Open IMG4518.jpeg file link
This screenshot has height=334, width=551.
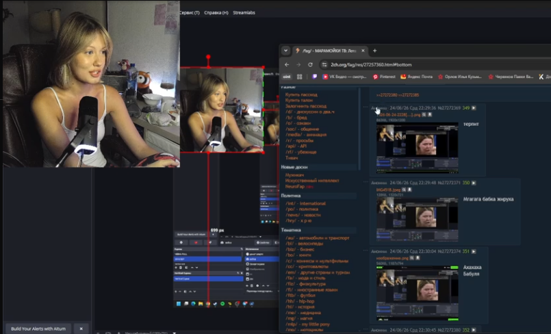pyautogui.click(x=388, y=190)
